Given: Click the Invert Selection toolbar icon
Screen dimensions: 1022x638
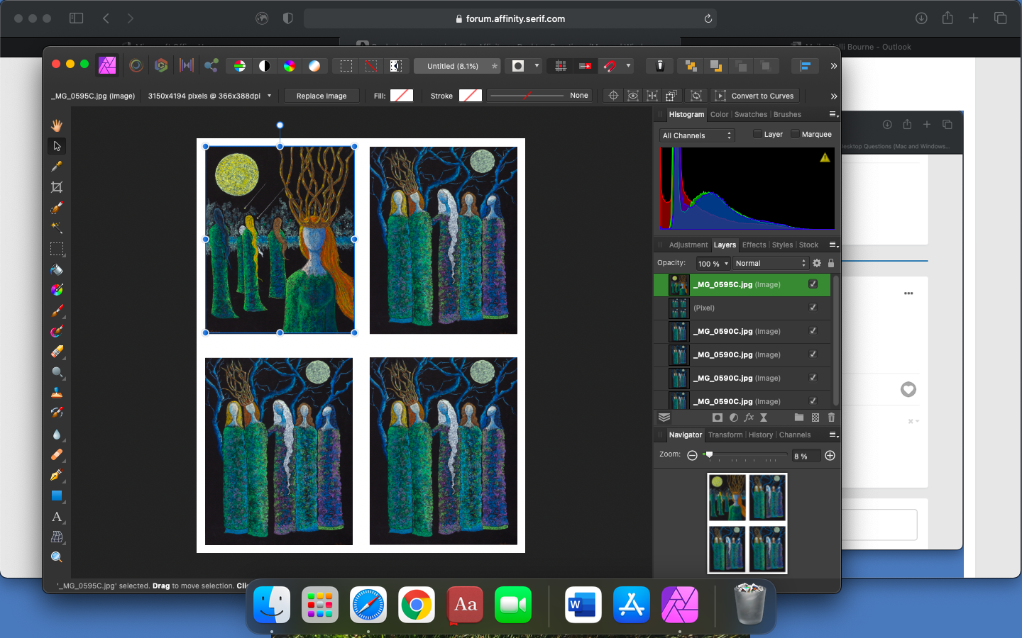Looking at the screenshot, I should (395, 66).
